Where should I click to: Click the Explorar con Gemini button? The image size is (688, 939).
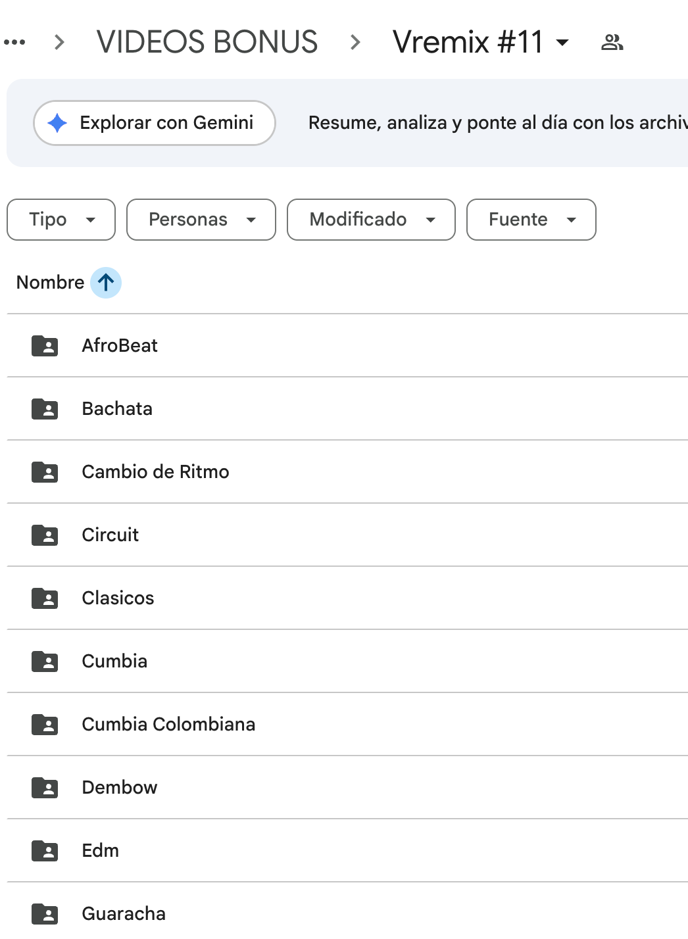coord(154,122)
